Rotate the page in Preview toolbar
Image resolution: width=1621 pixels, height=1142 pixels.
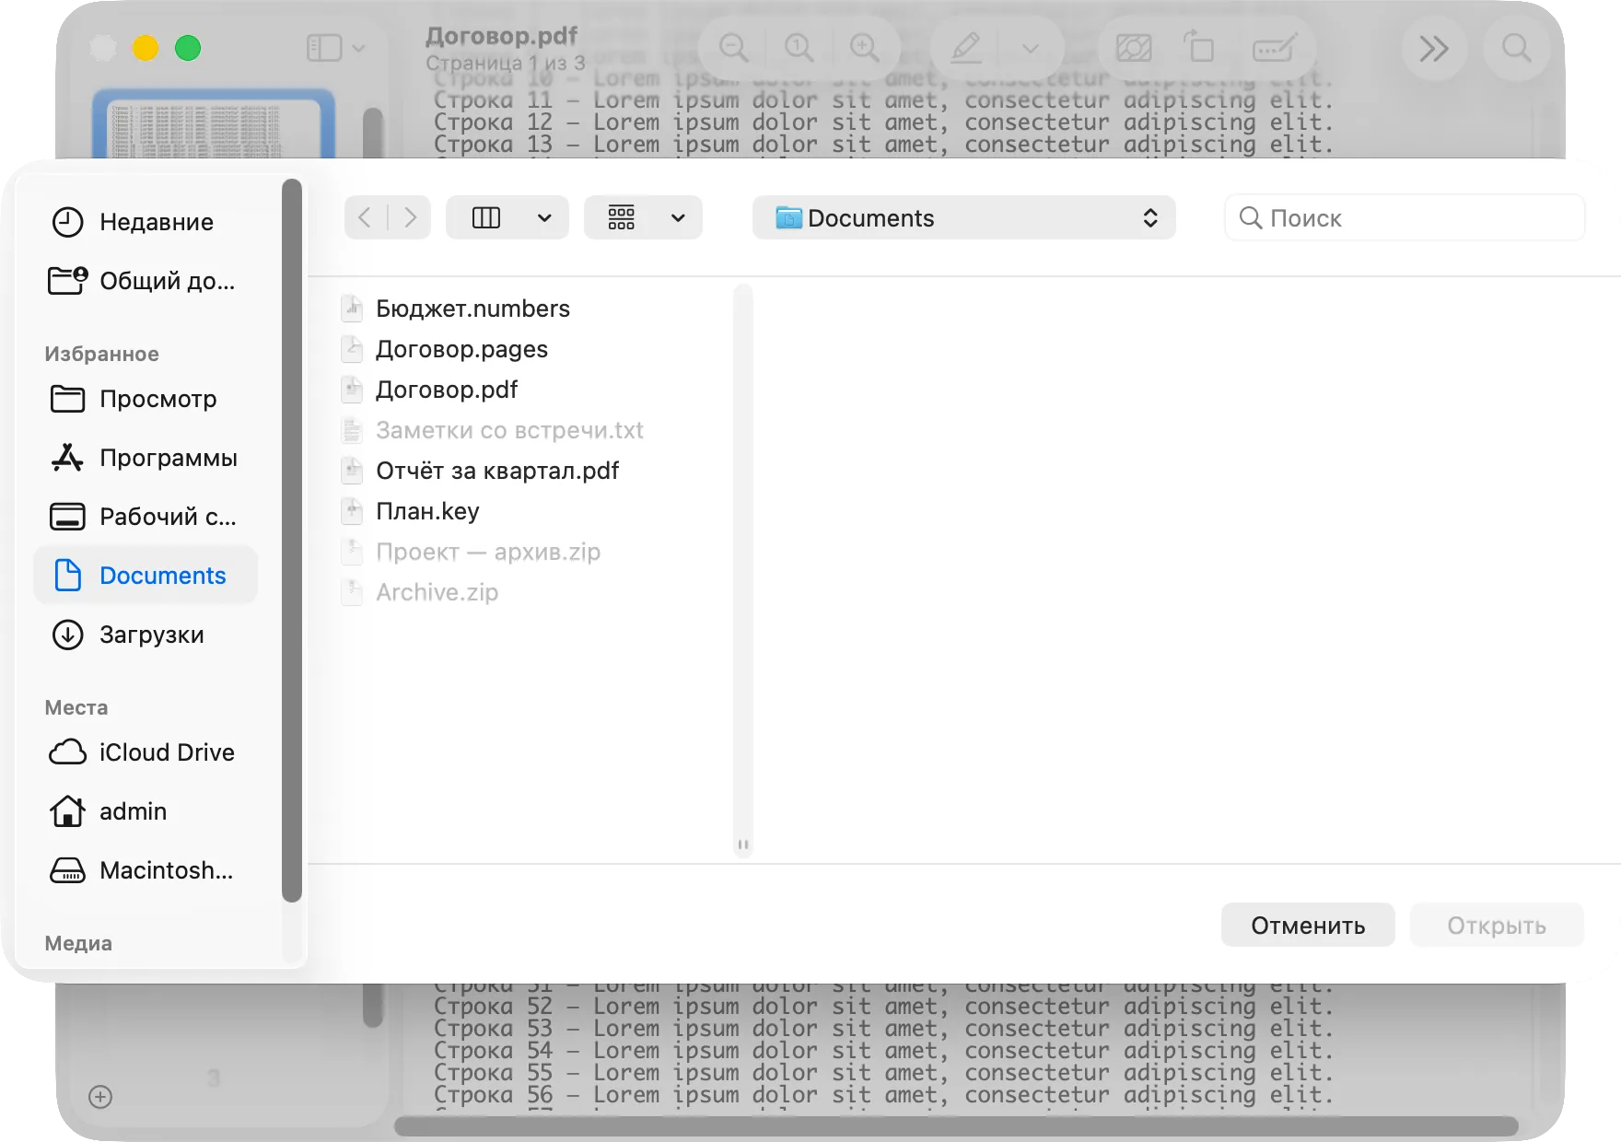1199,46
